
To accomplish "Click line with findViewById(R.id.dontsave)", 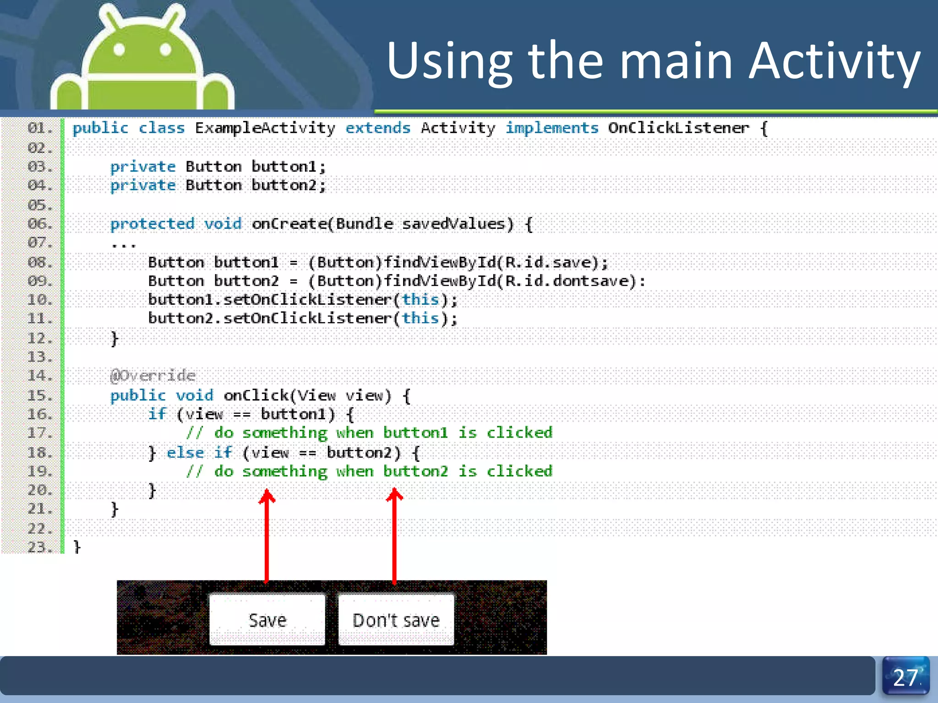I will [397, 281].
